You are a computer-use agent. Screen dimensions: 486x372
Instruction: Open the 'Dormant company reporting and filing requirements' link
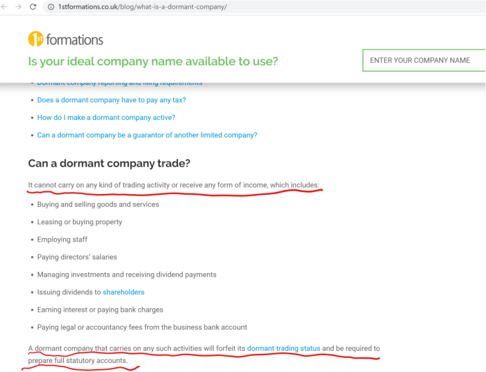pyautogui.click(x=119, y=84)
